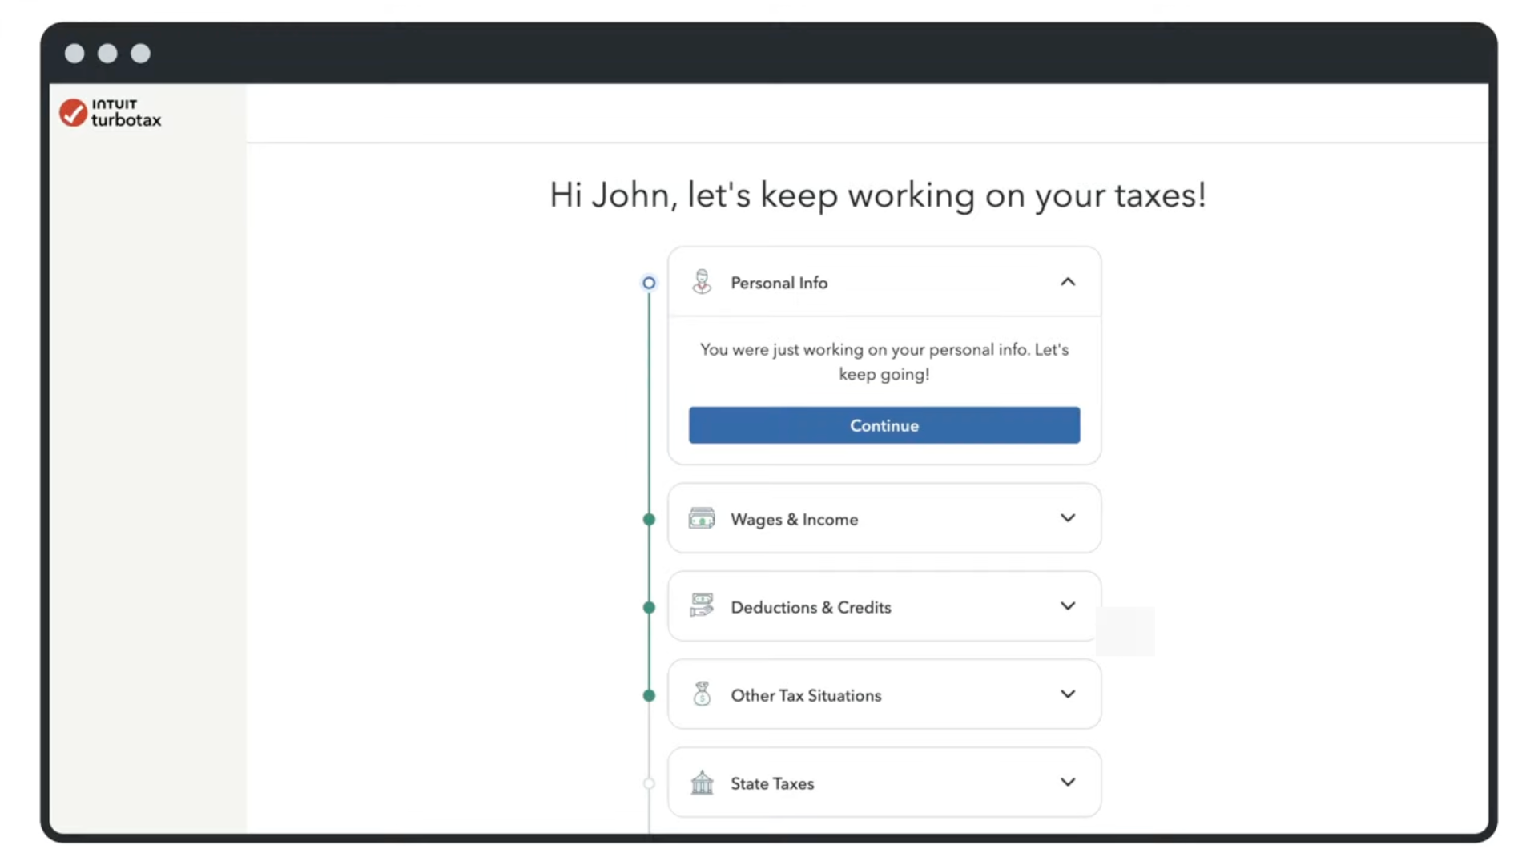This screenshot has width=1538, height=865.
Task: Expand the Other Tax Situations chevron
Action: click(1068, 694)
